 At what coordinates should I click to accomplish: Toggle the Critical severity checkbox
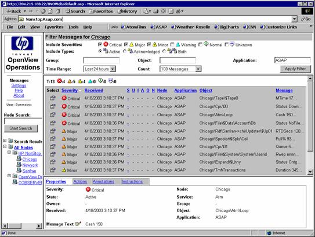(x=100, y=45)
